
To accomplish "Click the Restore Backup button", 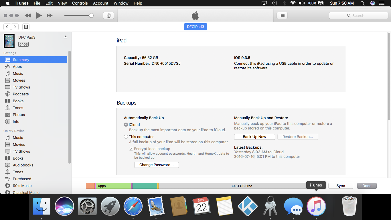I will [x=298, y=137].
